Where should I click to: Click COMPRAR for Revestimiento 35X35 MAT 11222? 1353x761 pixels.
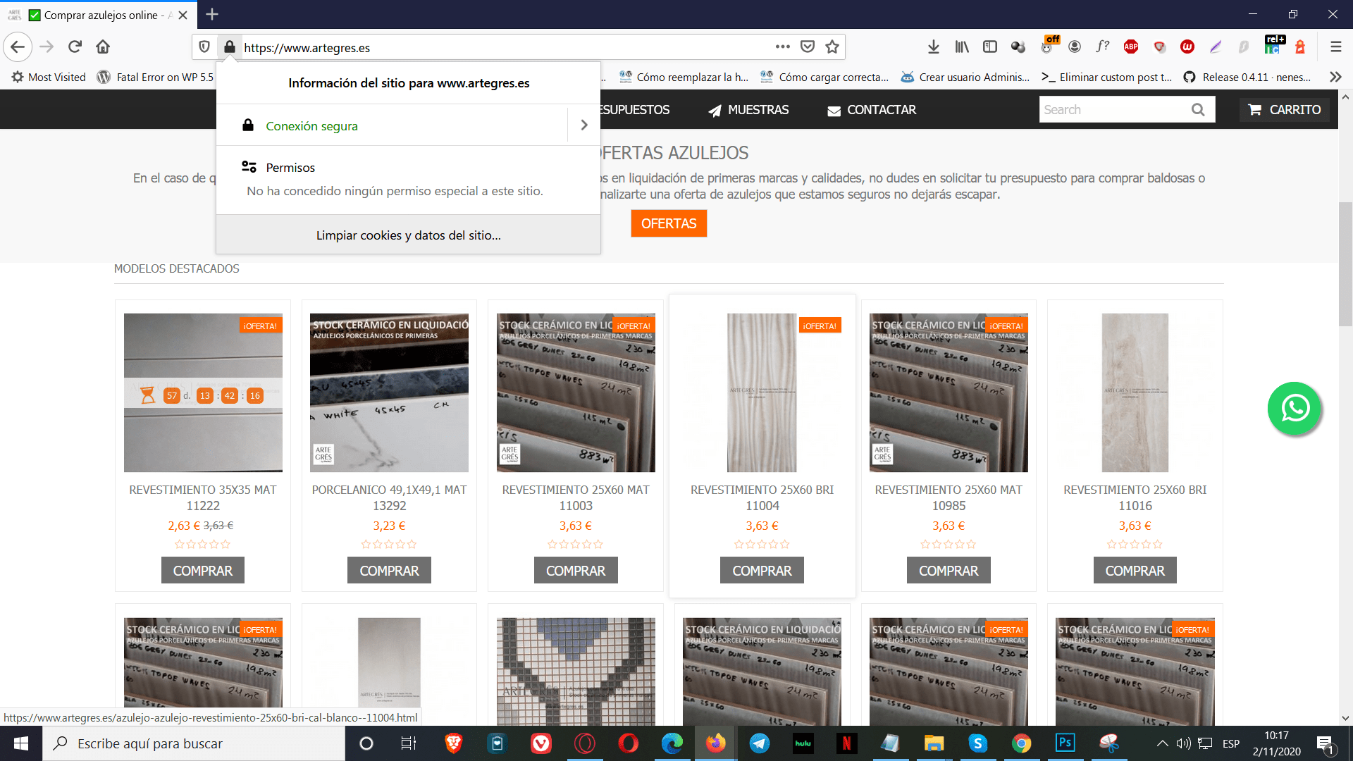pos(203,571)
